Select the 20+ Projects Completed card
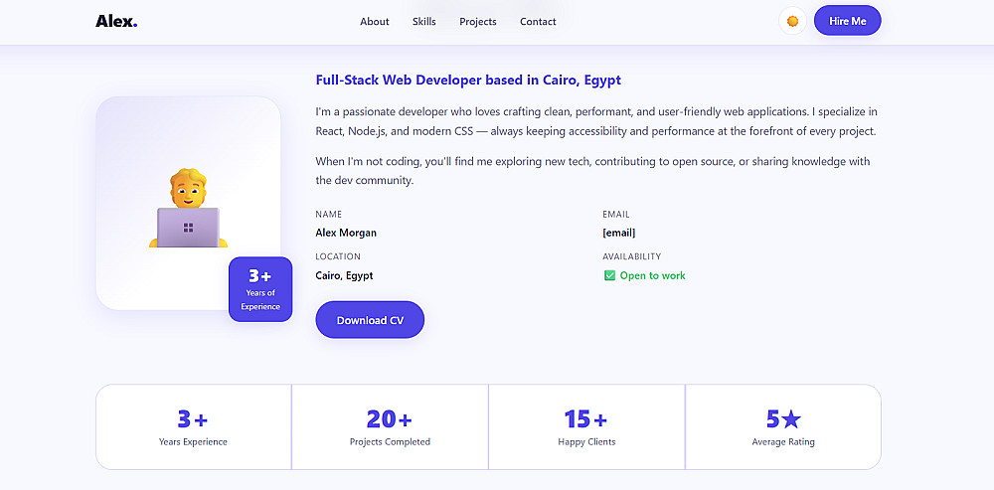Image resolution: width=994 pixels, height=490 pixels. pos(390,426)
